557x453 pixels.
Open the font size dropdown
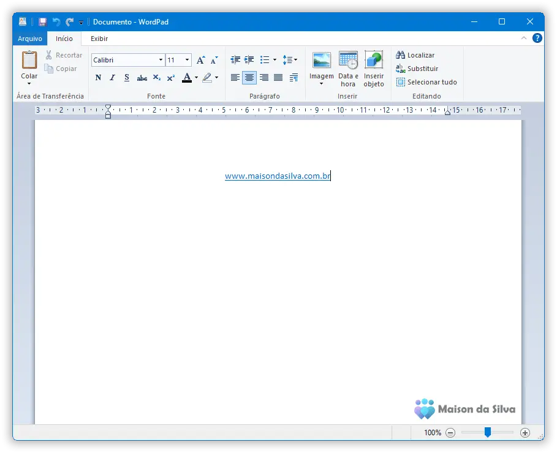(187, 60)
